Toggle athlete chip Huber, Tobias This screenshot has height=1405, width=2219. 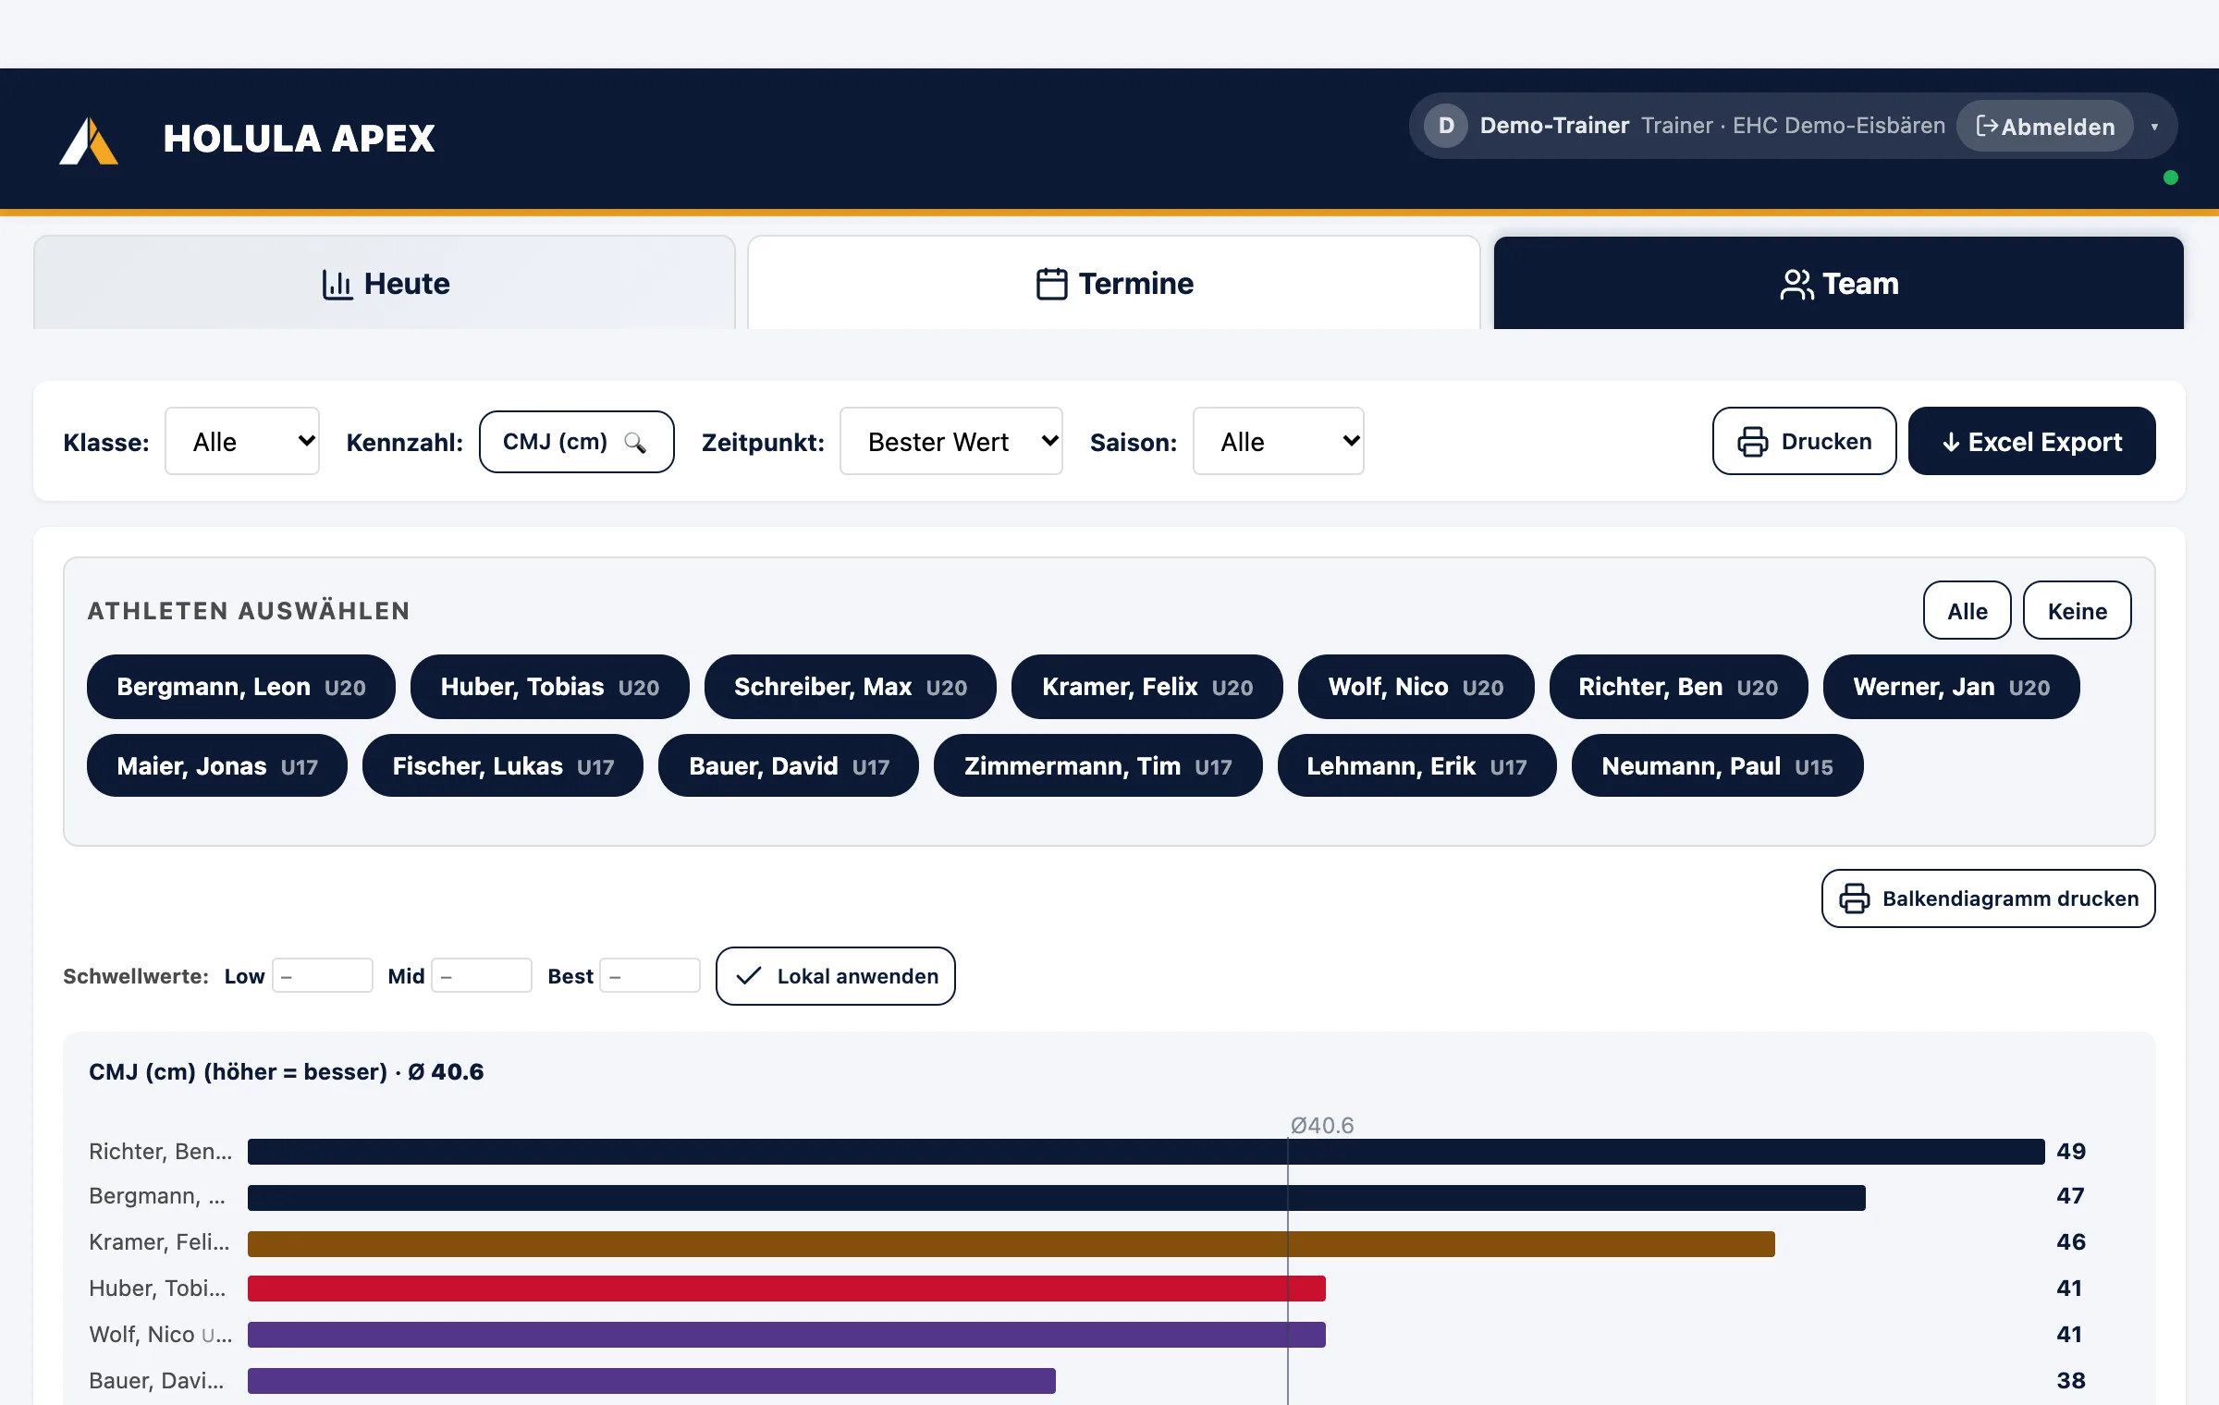tap(550, 687)
